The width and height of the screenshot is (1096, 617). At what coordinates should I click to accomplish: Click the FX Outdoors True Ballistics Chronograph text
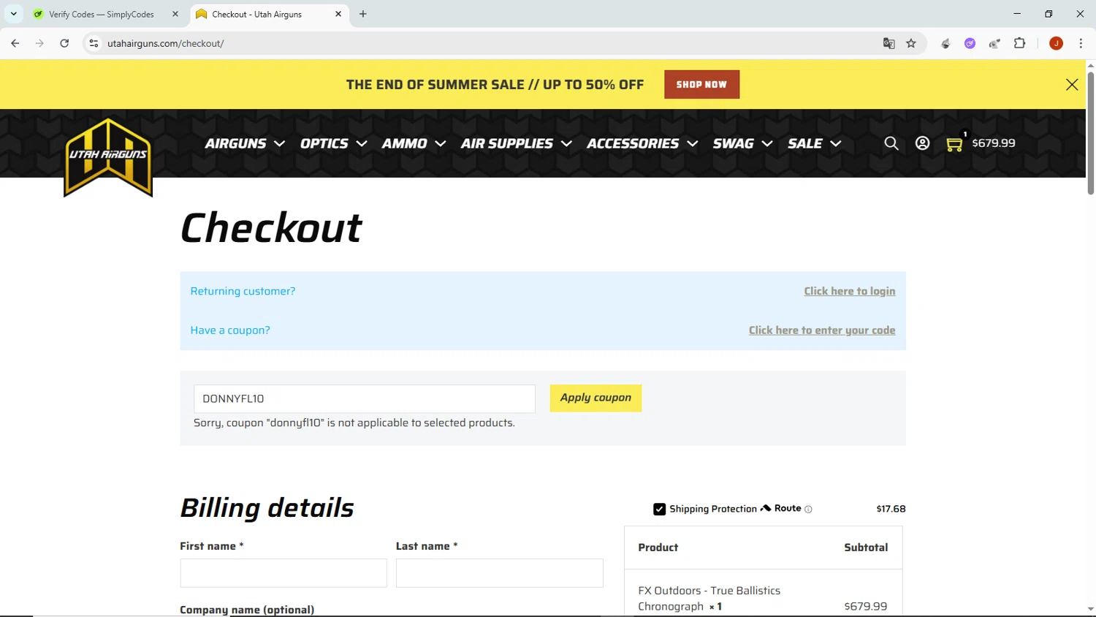click(x=709, y=598)
